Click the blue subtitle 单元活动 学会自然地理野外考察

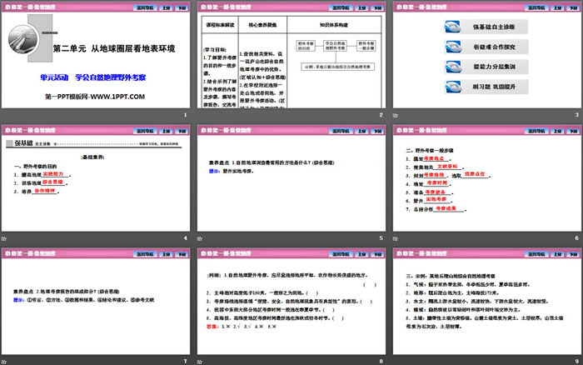pyautogui.click(x=93, y=77)
